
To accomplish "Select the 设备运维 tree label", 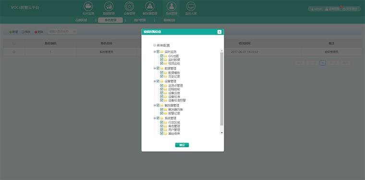I will pos(174,93).
